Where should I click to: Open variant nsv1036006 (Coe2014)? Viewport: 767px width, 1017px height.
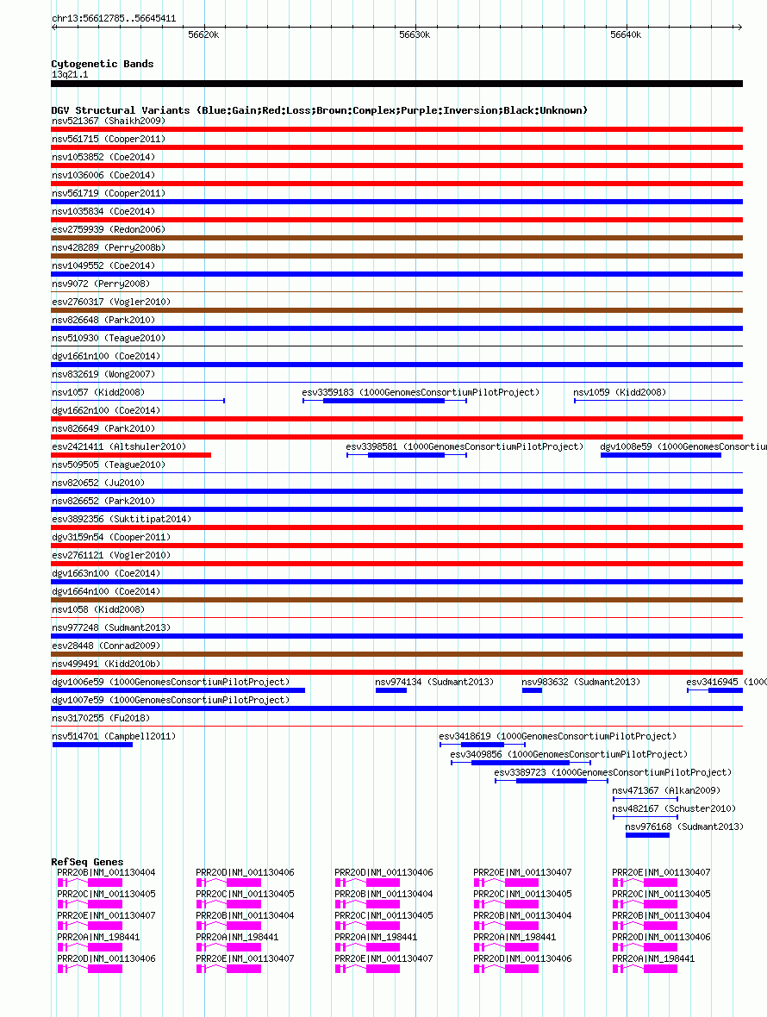click(x=103, y=175)
